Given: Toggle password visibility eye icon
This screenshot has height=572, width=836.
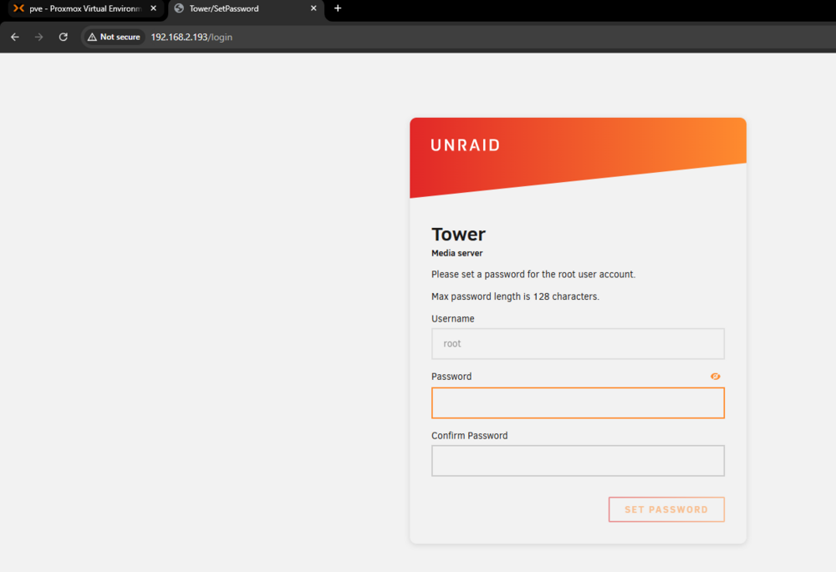Looking at the screenshot, I should 716,377.
